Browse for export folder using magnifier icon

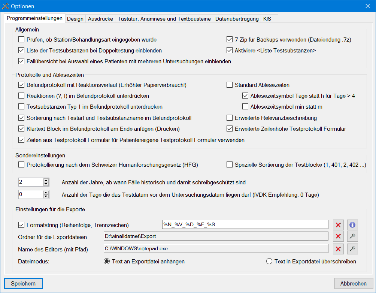point(352,236)
